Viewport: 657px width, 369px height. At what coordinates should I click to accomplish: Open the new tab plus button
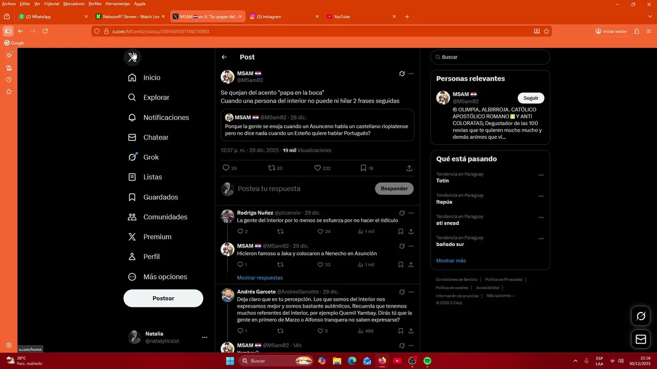[x=407, y=16]
